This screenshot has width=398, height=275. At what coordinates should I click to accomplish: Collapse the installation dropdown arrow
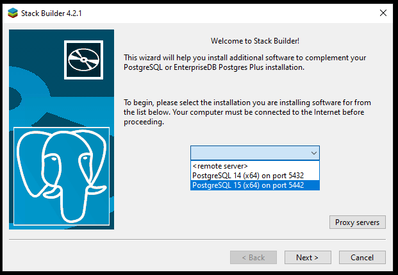(314, 153)
